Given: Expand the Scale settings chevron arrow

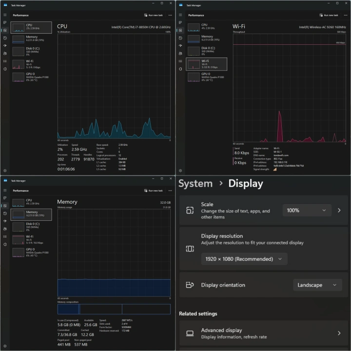Looking at the screenshot, I should (x=339, y=210).
